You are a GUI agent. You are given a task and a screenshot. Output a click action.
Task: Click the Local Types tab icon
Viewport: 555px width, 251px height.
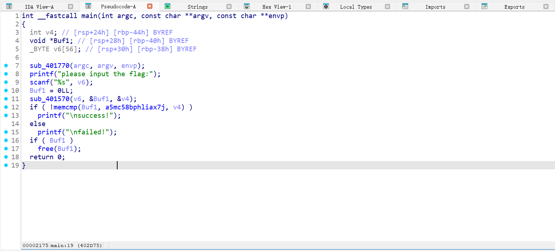(x=326, y=7)
